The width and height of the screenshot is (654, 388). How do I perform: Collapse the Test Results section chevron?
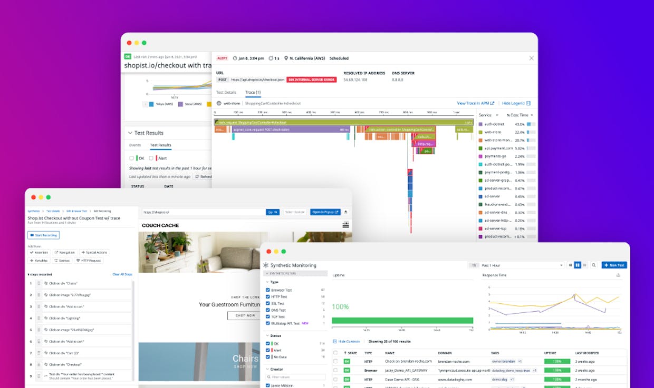(130, 133)
